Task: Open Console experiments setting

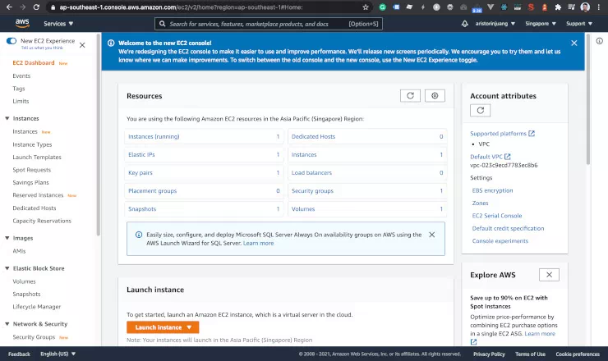Action: tap(500, 240)
